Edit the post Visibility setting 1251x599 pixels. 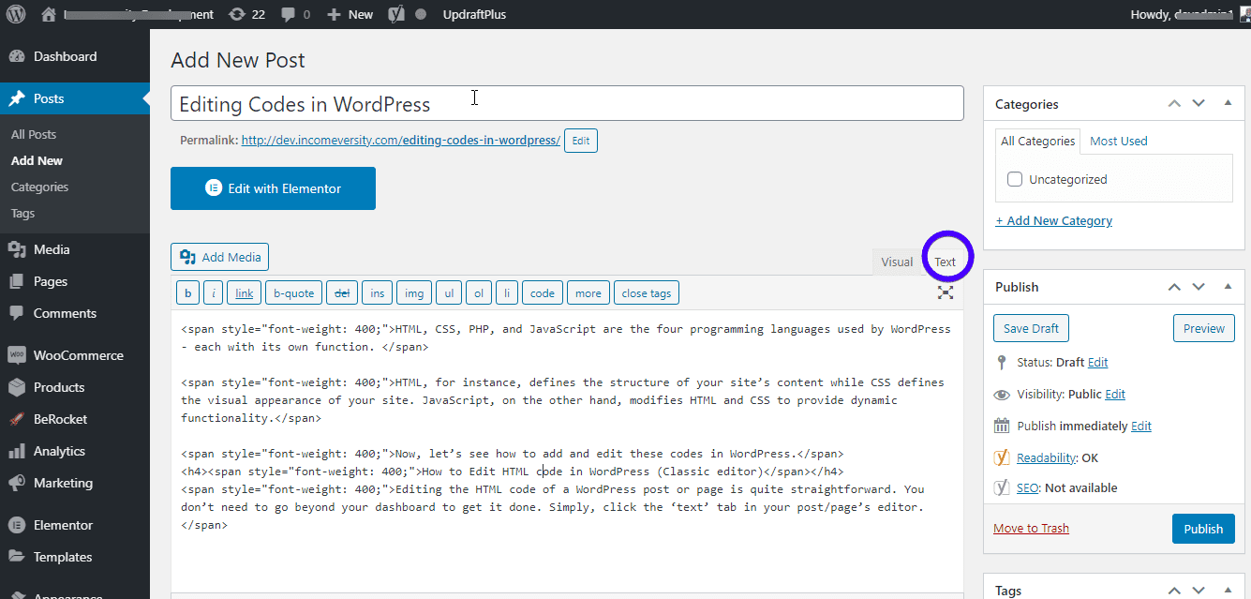tap(1115, 394)
